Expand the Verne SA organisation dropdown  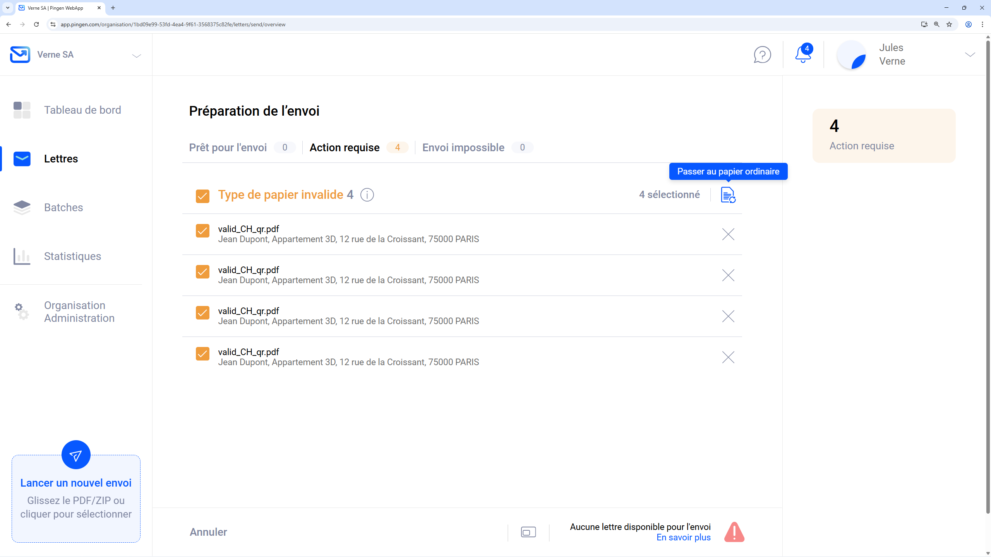[x=136, y=56]
